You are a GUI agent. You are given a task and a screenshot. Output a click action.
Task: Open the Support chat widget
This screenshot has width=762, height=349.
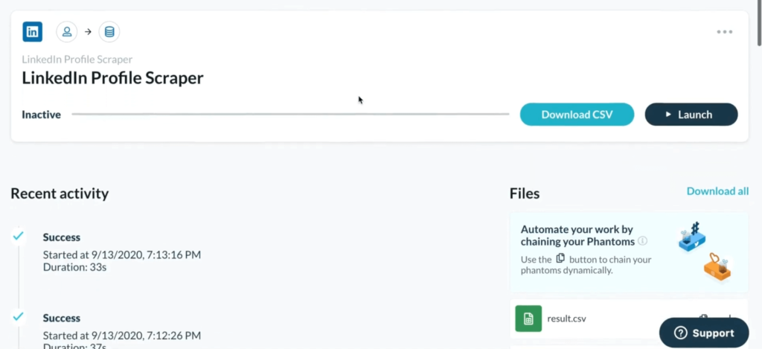pos(704,333)
